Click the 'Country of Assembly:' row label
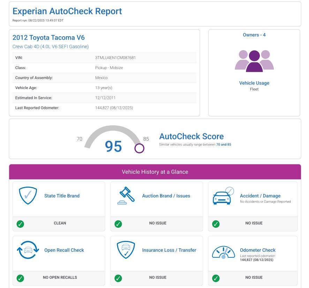 [x=34, y=78]
